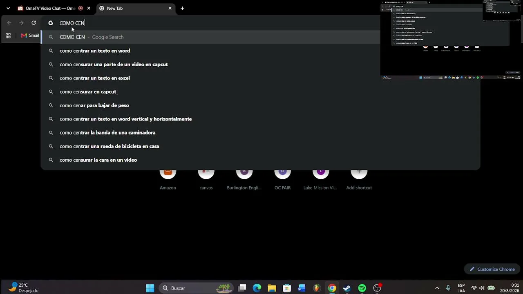Viewport: 523px width, 294px height.
Task: Open the Lake Mission Vi... shortcut
Action: 320,179
